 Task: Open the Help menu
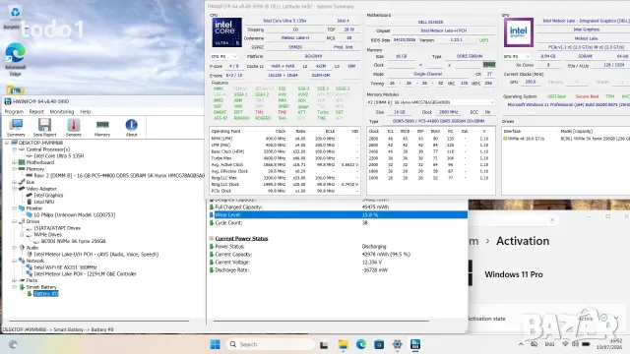86,111
